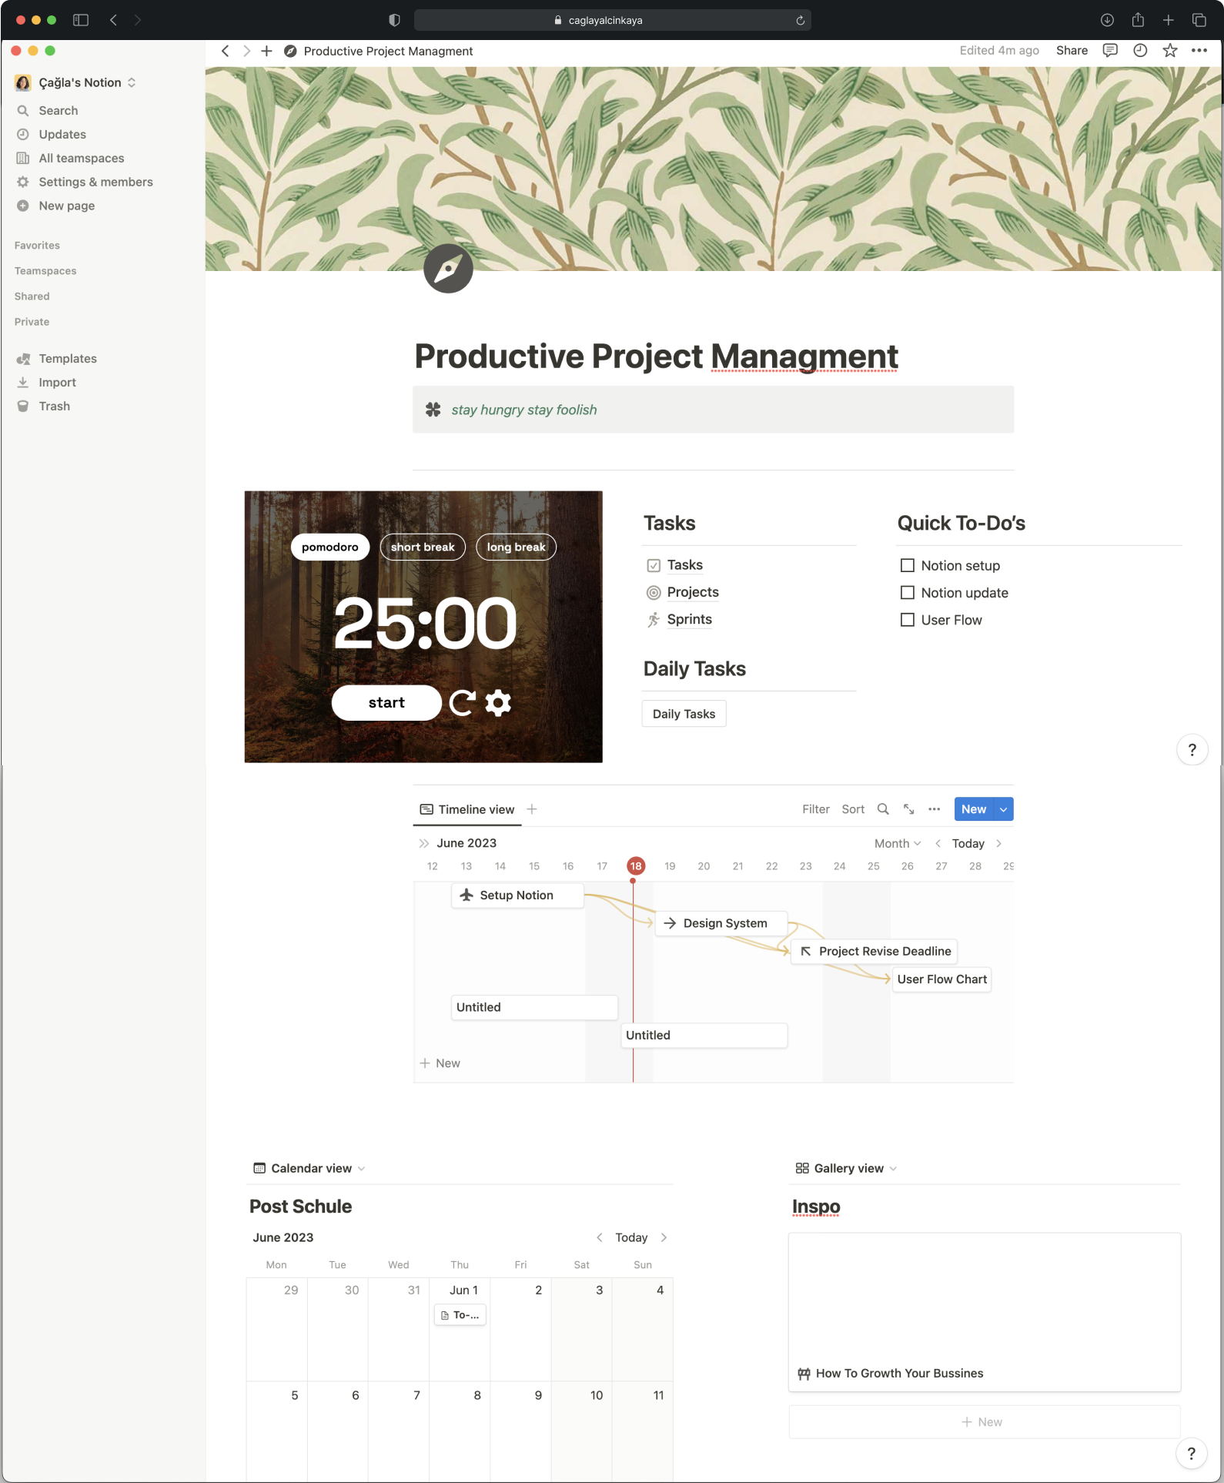This screenshot has width=1224, height=1483.
Task: Click the day 18 timeline marker
Action: tap(636, 866)
